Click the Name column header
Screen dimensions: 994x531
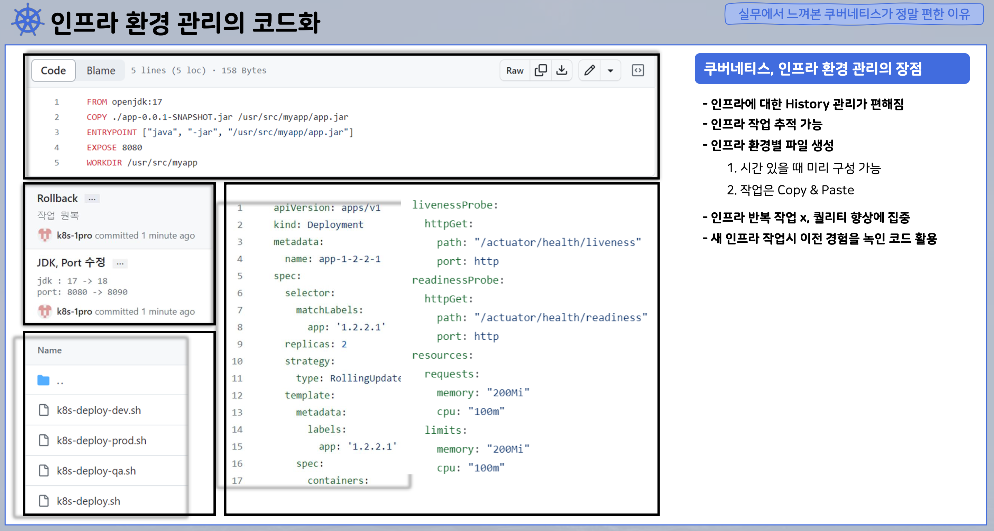[x=49, y=350]
